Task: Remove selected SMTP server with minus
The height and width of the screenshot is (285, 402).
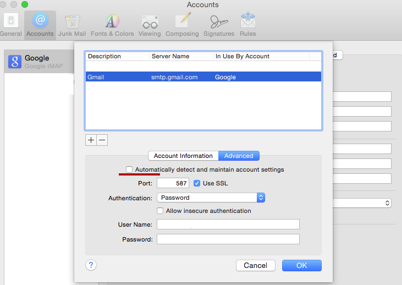Action: click(x=102, y=140)
